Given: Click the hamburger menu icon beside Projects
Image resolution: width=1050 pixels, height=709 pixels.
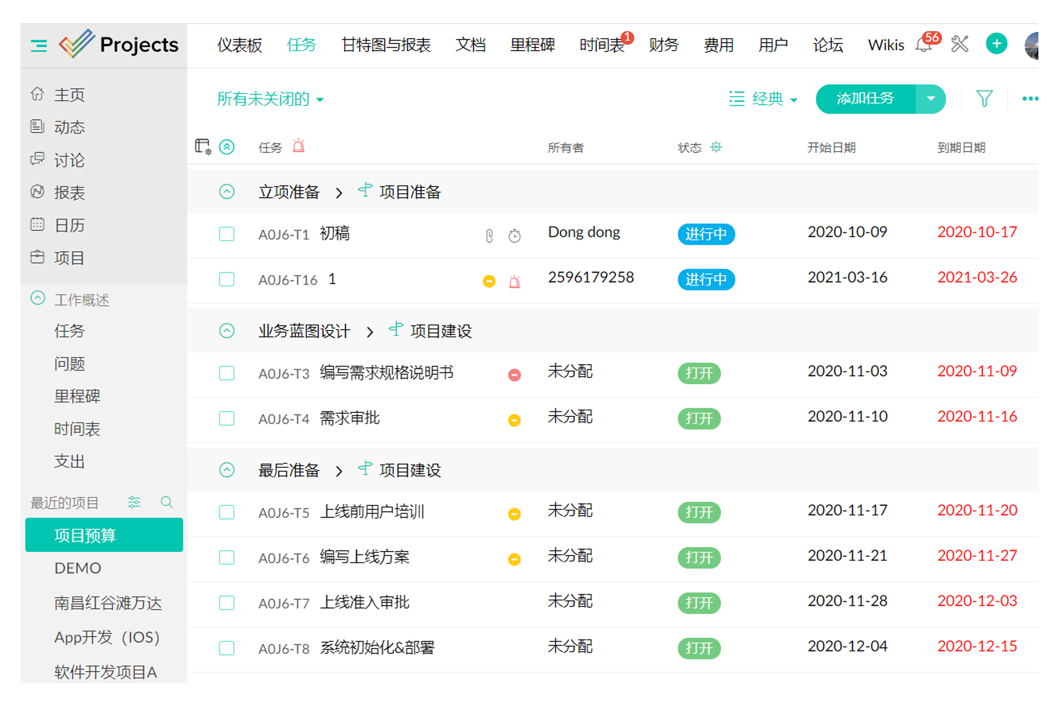Looking at the screenshot, I should pos(39,46).
